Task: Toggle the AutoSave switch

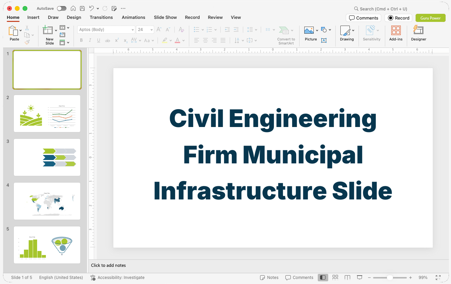Action: [62, 8]
